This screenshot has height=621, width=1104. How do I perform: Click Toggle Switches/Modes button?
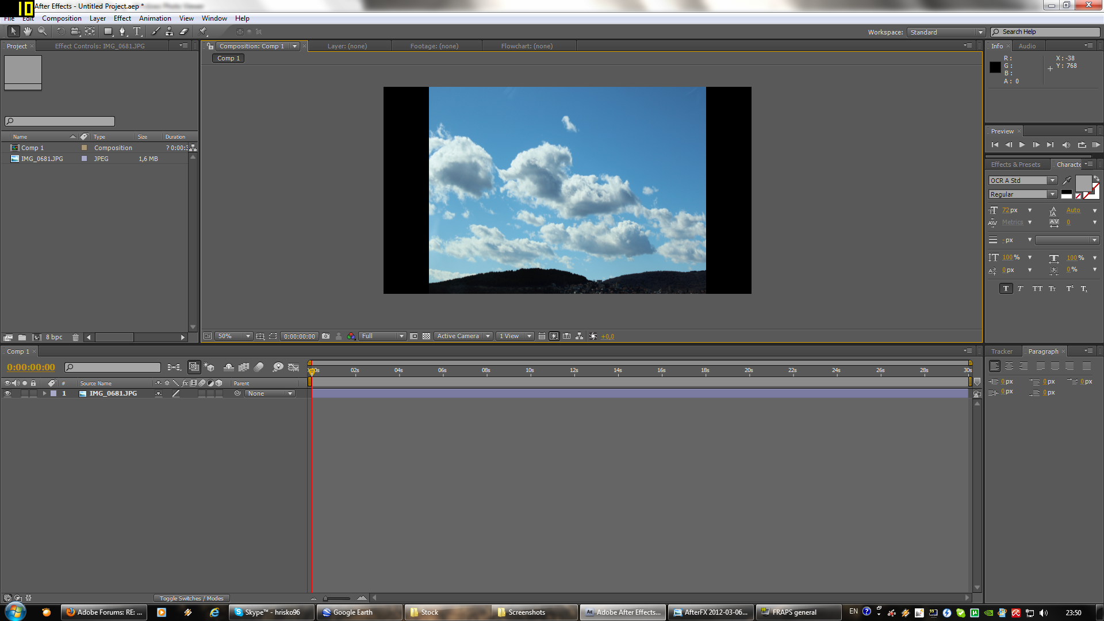pos(189,598)
